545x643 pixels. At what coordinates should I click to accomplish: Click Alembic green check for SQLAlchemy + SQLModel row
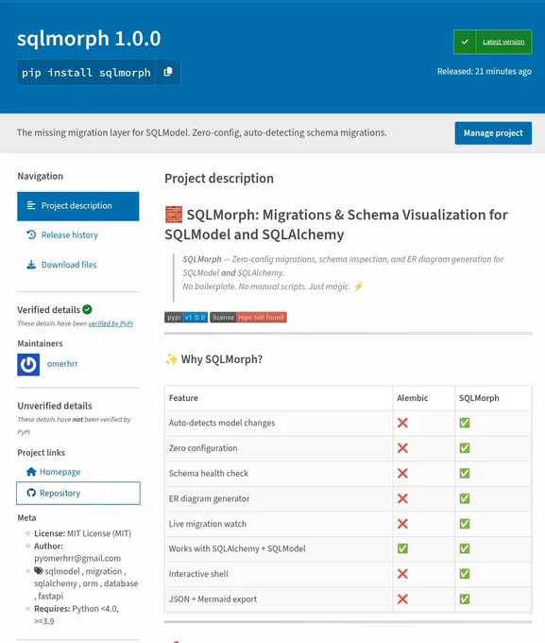point(402,548)
